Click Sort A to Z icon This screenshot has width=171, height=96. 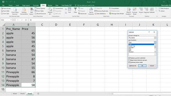pyautogui.click(x=66, y=9)
